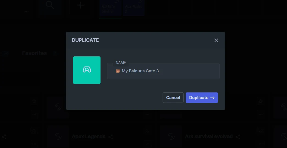This screenshot has width=287, height=148.
Task: Close the Duplicate dialog with the X
Action: (x=216, y=40)
